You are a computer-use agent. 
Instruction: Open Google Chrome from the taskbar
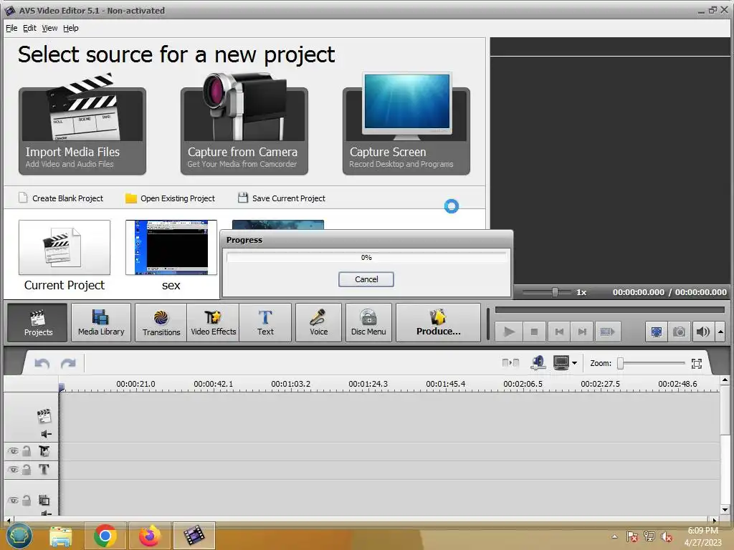pyautogui.click(x=105, y=536)
